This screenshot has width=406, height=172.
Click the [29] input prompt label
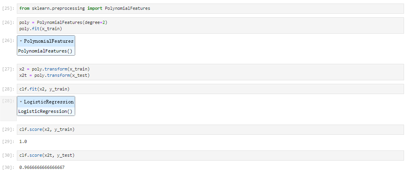point(8,130)
